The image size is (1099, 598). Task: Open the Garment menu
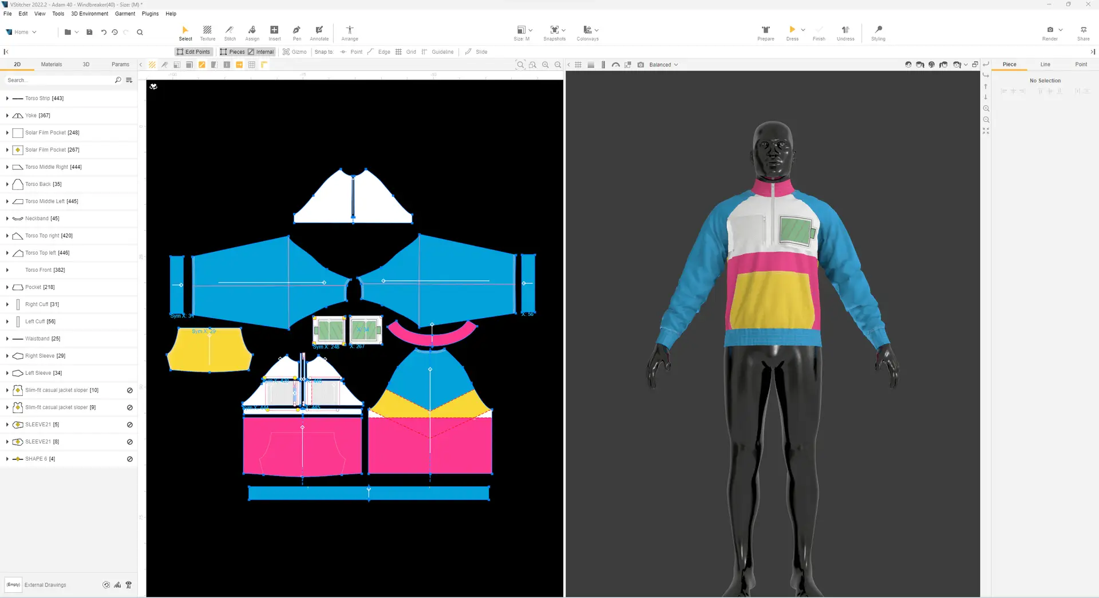(125, 14)
